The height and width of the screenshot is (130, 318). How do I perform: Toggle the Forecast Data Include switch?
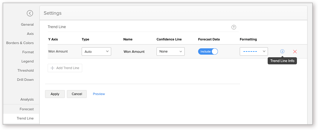pyautogui.click(x=208, y=51)
